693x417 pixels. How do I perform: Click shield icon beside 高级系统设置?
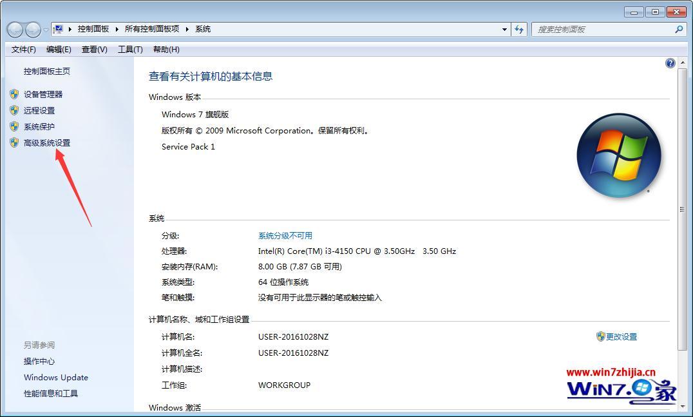pos(14,142)
